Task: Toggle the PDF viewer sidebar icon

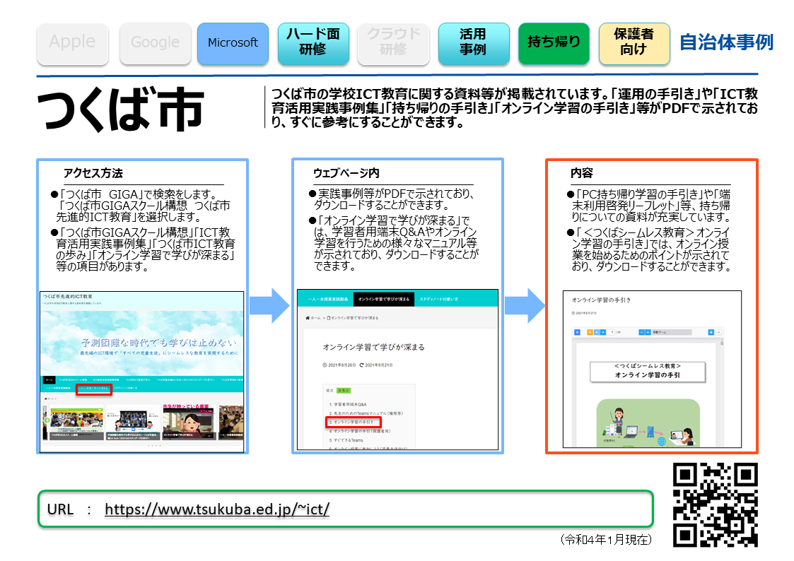Action: tap(577, 332)
